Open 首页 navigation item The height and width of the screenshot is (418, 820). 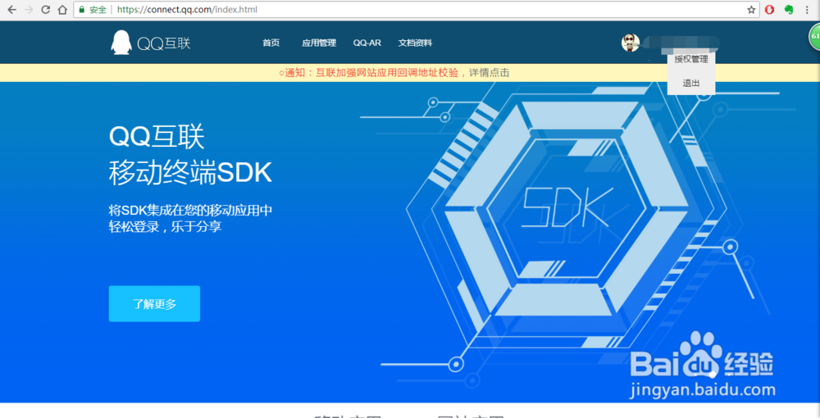[x=271, y=43]
